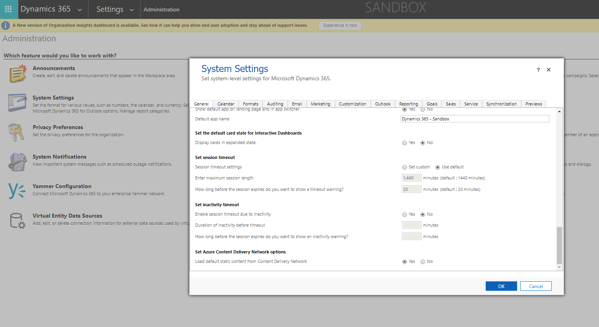Image resolution: width=599 pixels, height=327 pixels.
Task: Click the Privacy Preferences keys icon
Action: pos(16,132)
